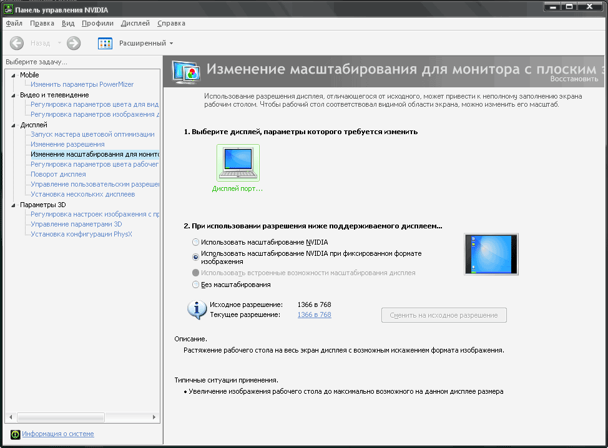Click the task pane horizontal scrollbar
The width and height of the screenshot is (608, 448).
tap(81, 417)
